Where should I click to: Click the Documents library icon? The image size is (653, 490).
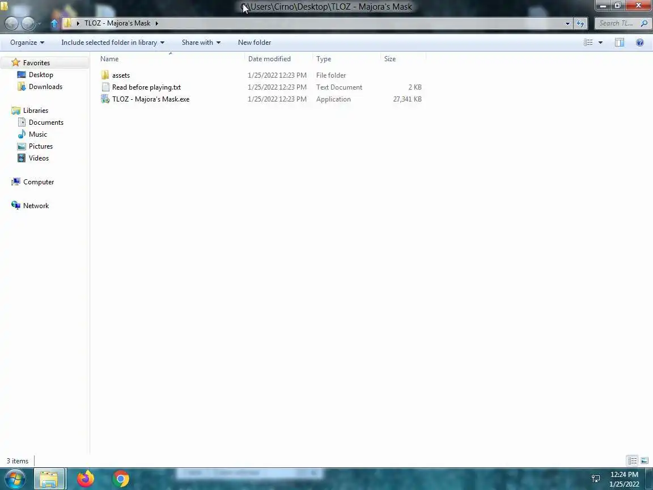(x=22, y=122)
